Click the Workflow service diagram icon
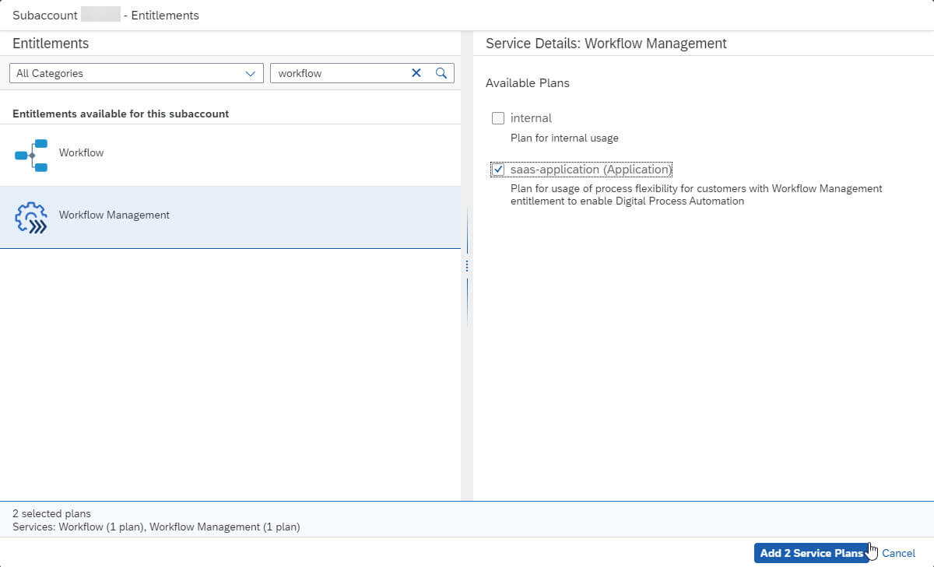 click(31, 155)
